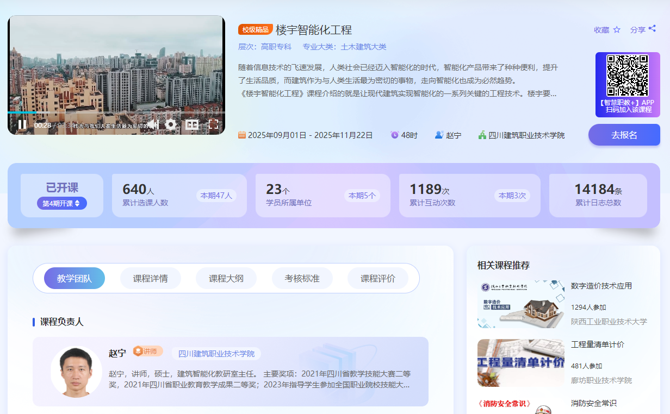The width and height of the screenshot is (670, 414).
Task: Go to the 考核标准 tab
Action: (302, 278)
